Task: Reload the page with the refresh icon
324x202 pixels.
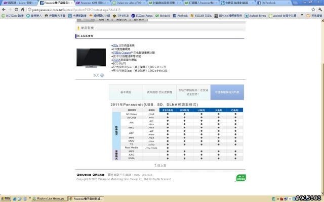Action: click(x=16, y=10)
